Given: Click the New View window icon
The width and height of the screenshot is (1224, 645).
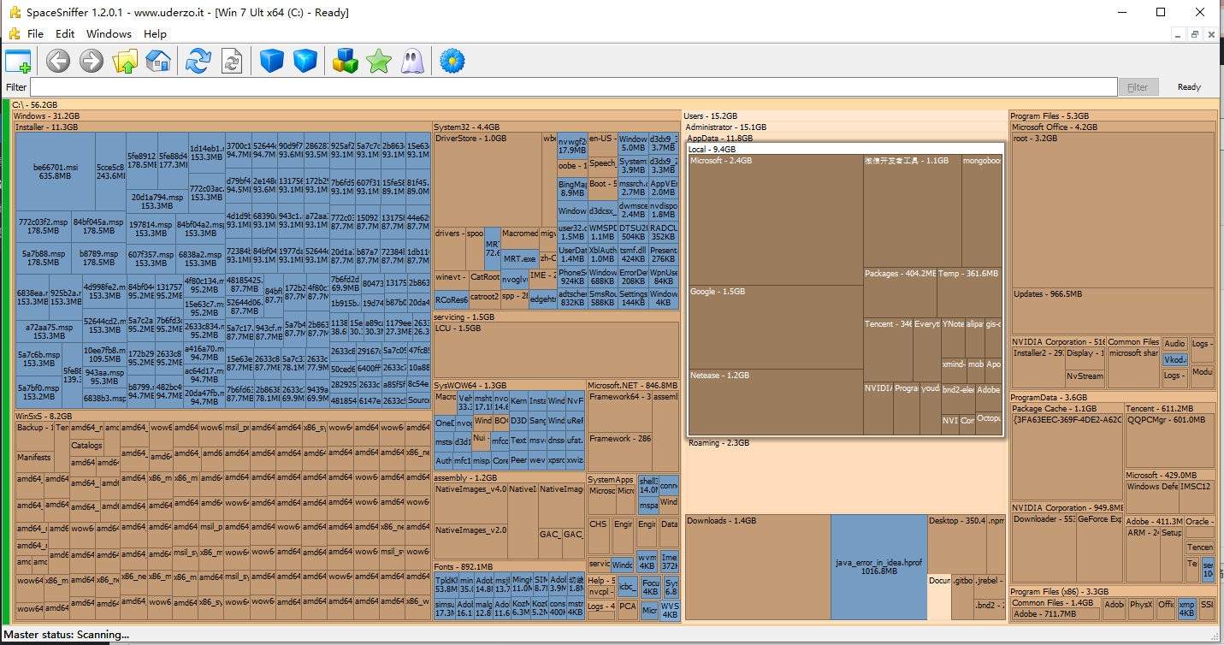Looking at the screenshot, I should tap(18, 61).
